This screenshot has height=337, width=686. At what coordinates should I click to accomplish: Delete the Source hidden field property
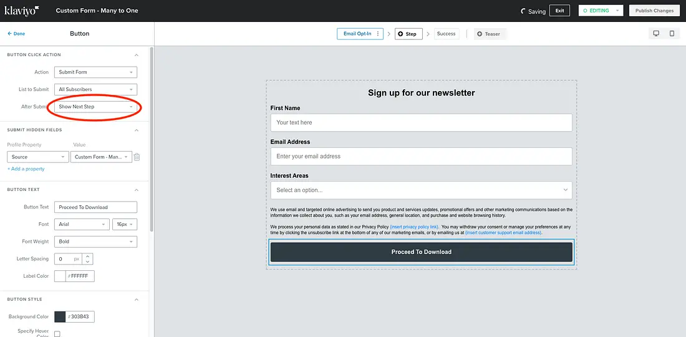point(137,157)
